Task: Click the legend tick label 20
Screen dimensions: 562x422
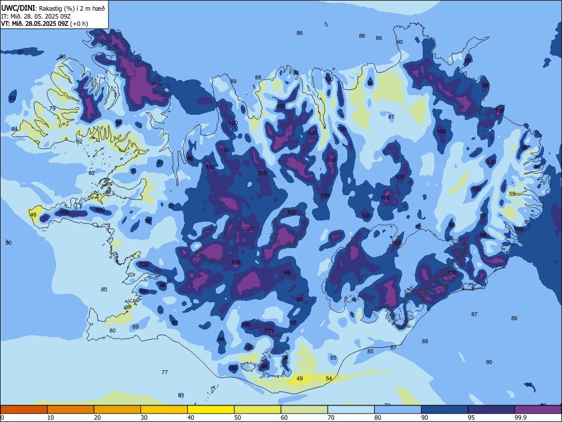Action: [x=97, y=417]
